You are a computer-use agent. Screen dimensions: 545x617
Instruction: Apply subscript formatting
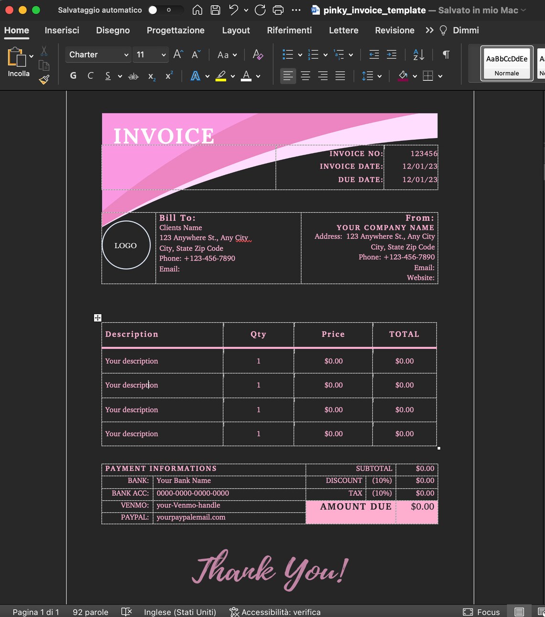pos(151,76)
